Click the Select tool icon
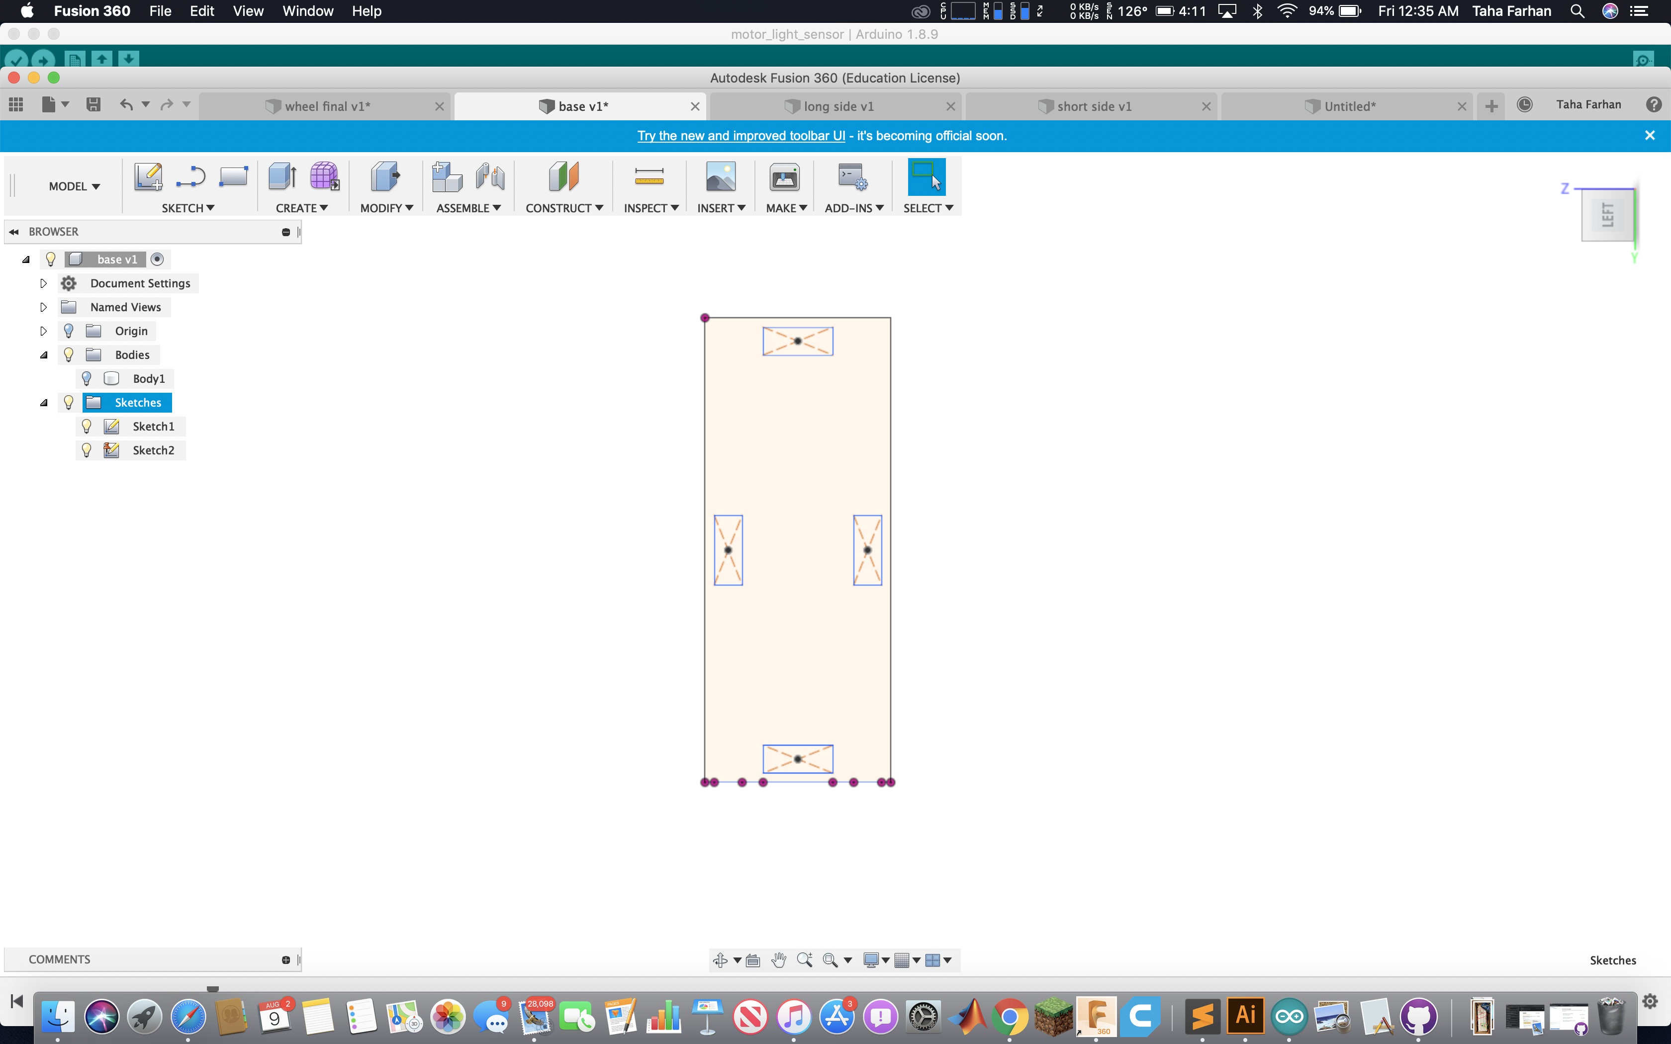Image resolution: width=1671 pixels, height=1044 pixels. (x=927, y=177)
